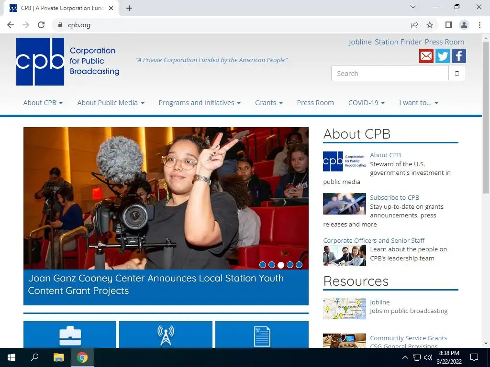Click the CPB logo in header
The height and width of the screenshot is (367, 490).
68,62
